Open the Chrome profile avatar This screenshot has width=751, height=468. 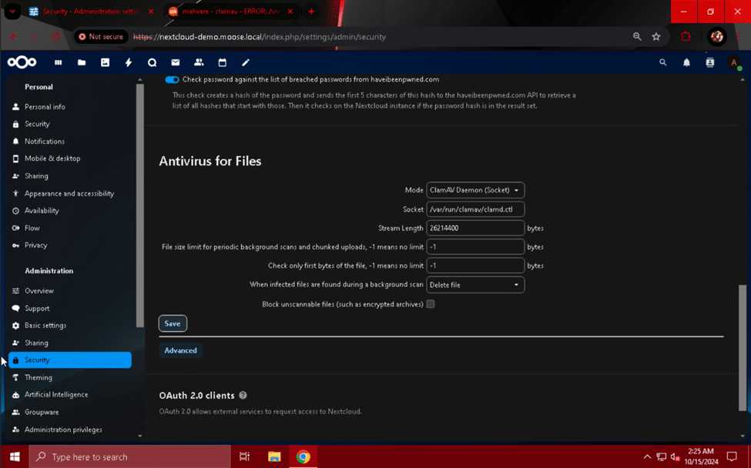717,37
